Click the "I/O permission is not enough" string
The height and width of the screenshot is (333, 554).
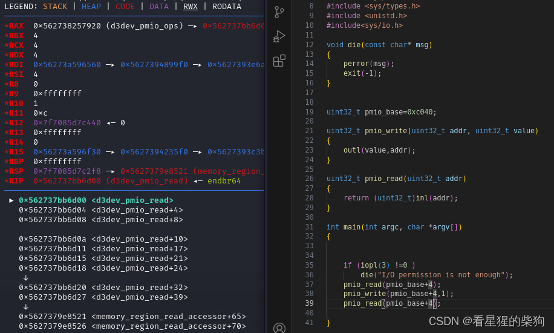[x=441, y=275]
